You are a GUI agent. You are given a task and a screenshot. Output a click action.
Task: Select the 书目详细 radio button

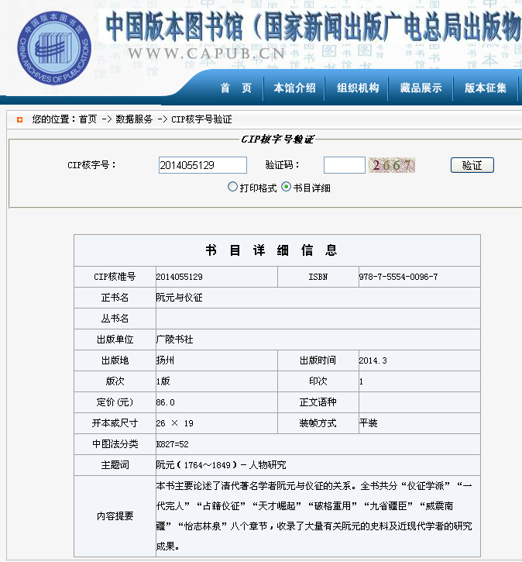[x=286, y=187]
